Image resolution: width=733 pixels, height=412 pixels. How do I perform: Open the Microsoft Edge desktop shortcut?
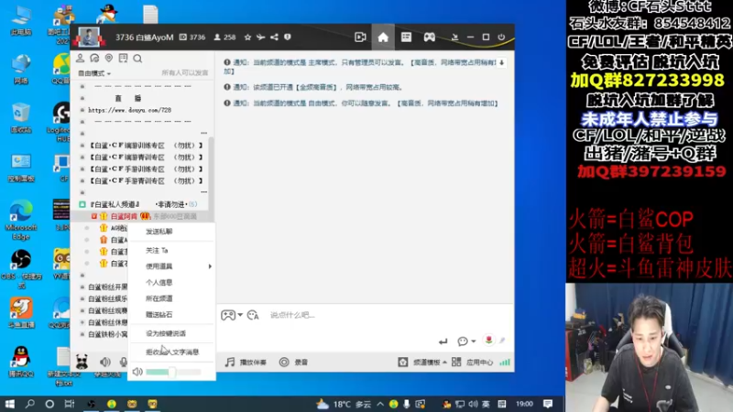20,220
